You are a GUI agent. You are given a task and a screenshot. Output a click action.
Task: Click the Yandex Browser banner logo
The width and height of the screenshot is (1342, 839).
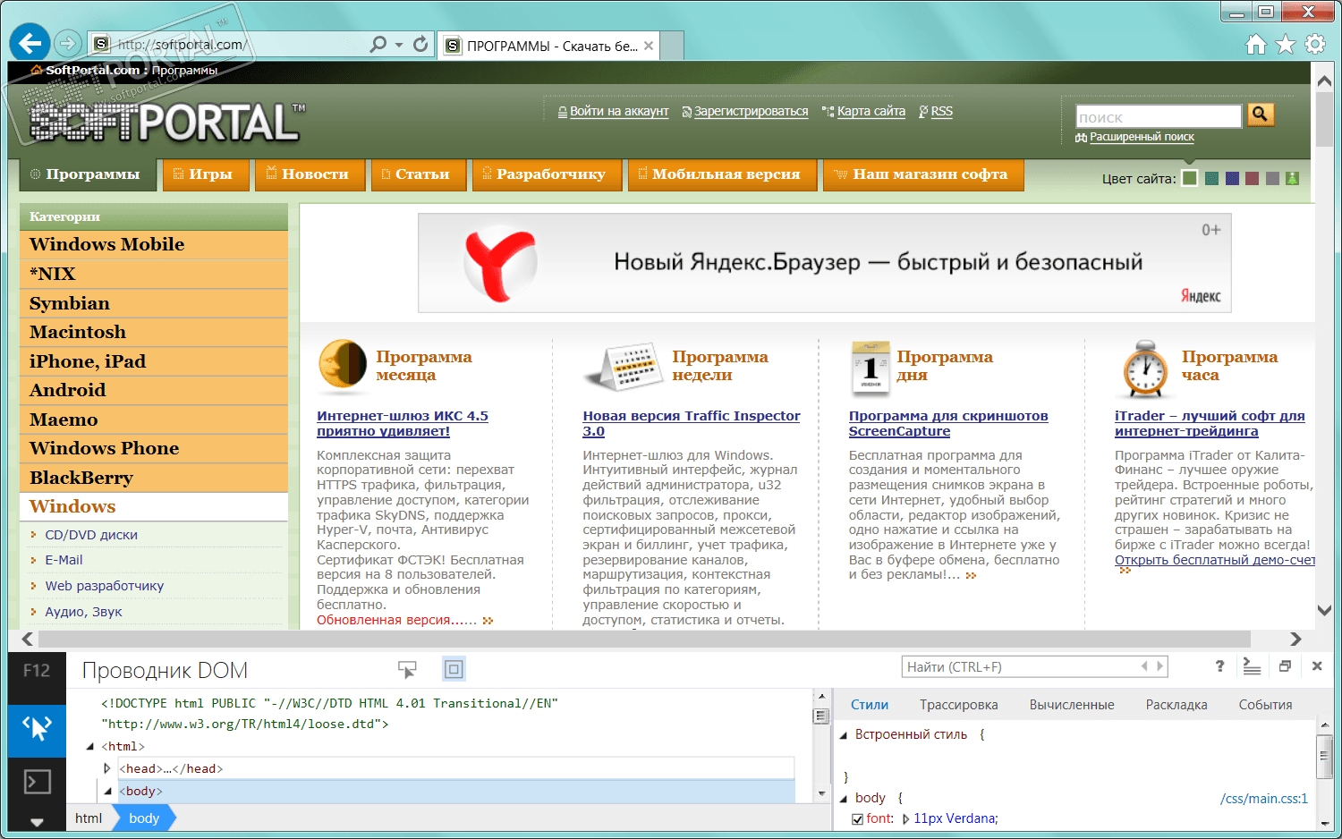501,263
